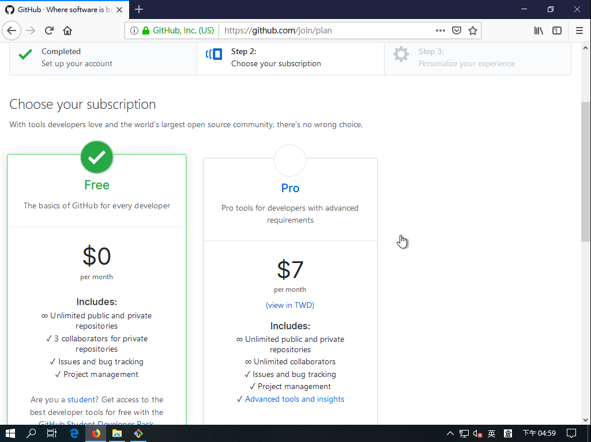Toggle the sidebar view icon
The height and width of the screenshot is (442, 591).
coord(557,31)
